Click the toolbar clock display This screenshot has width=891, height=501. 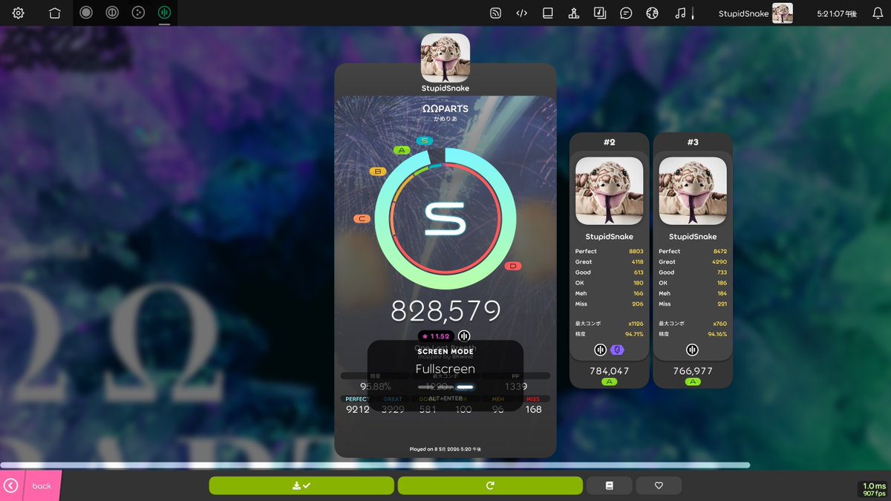(837, 13)
